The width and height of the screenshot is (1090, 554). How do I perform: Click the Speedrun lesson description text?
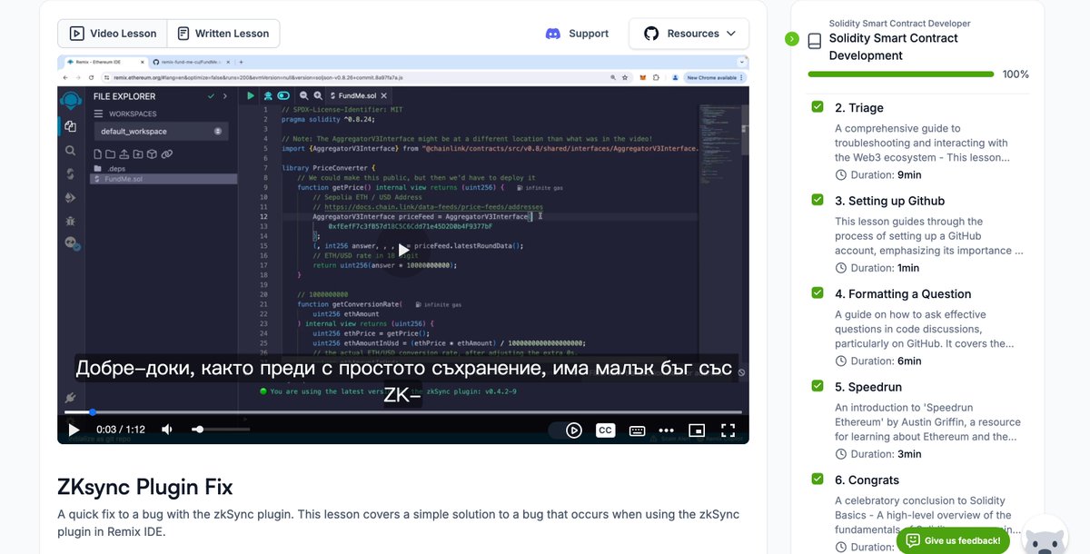(927, 422)
